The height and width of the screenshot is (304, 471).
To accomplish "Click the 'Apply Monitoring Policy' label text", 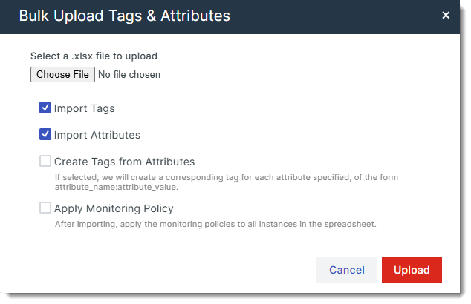I will click(x=114, y=208).
